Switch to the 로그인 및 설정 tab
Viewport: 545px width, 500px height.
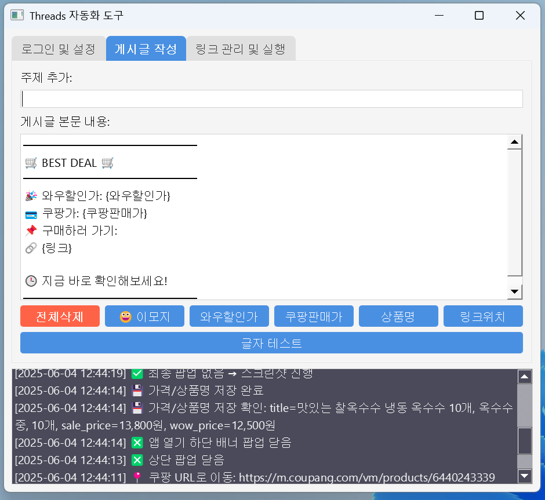click(59, 49)
